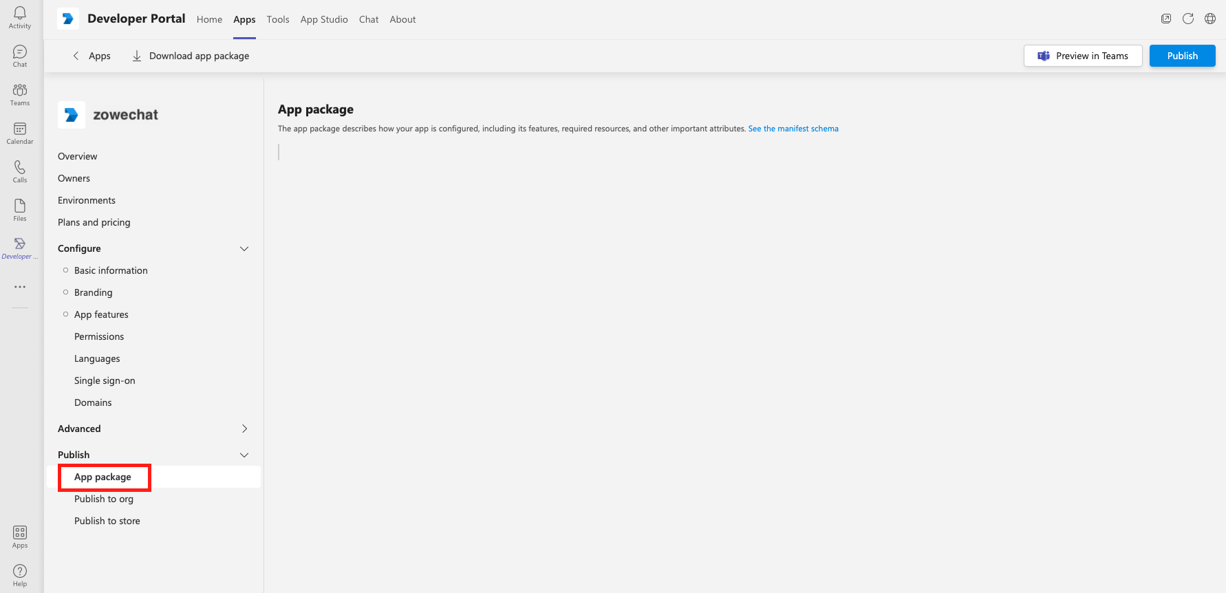Click Download app package
The width and height of the screenshot is (1226, 593).
coord(191,56)
